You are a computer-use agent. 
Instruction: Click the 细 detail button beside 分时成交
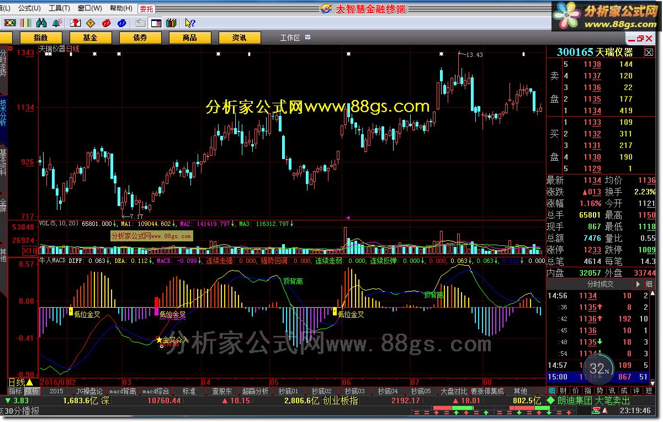tap(649, 284)
